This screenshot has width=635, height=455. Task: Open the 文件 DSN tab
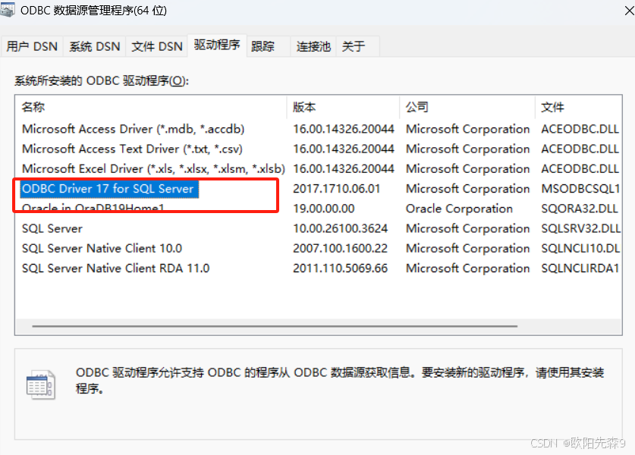pos(157,46)
